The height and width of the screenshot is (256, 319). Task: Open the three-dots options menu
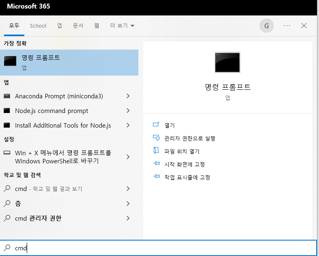coord(287,26)
